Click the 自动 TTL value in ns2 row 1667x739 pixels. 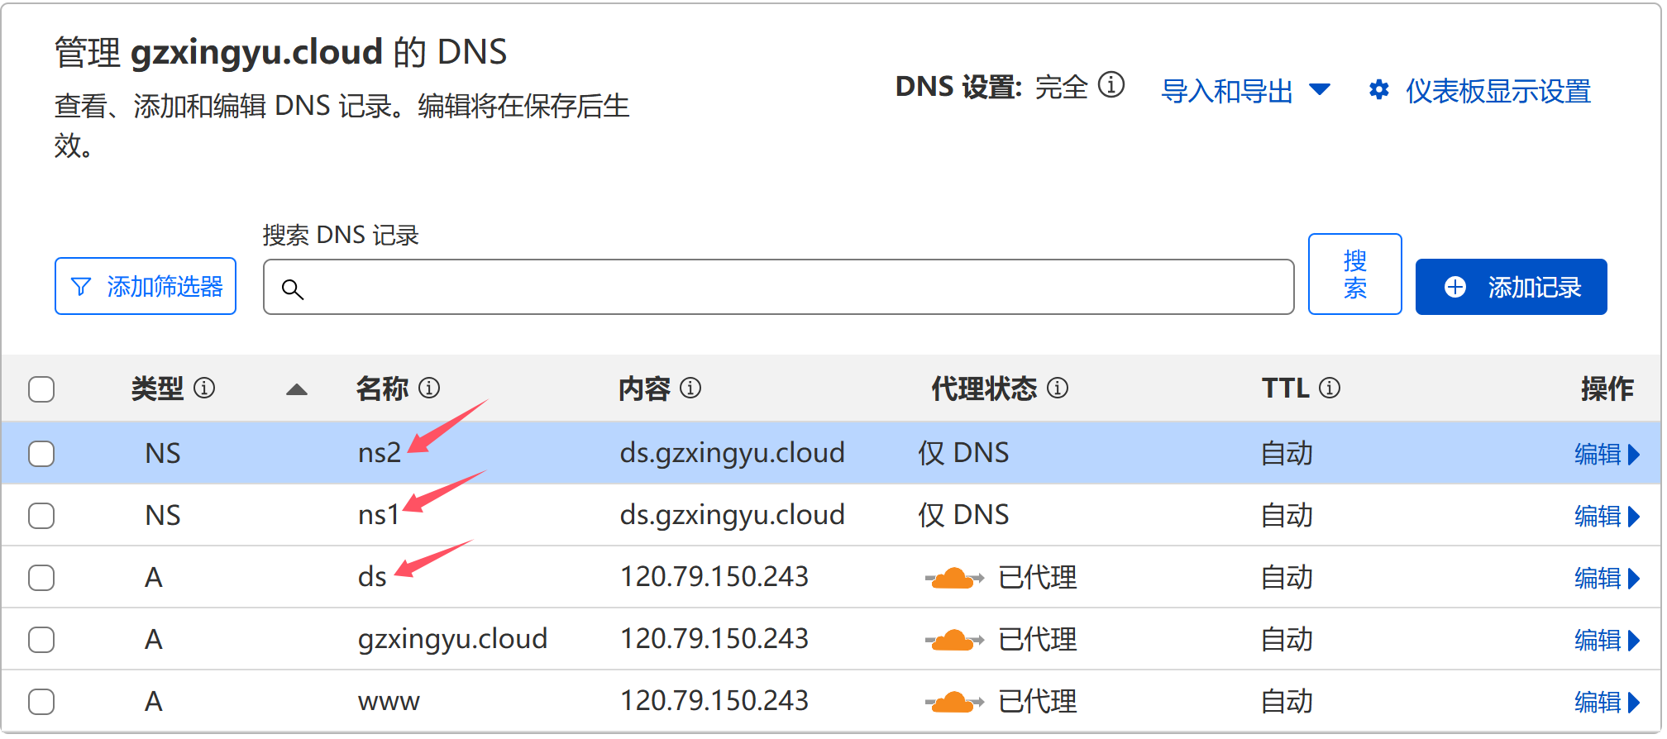tap(1287, 454)
